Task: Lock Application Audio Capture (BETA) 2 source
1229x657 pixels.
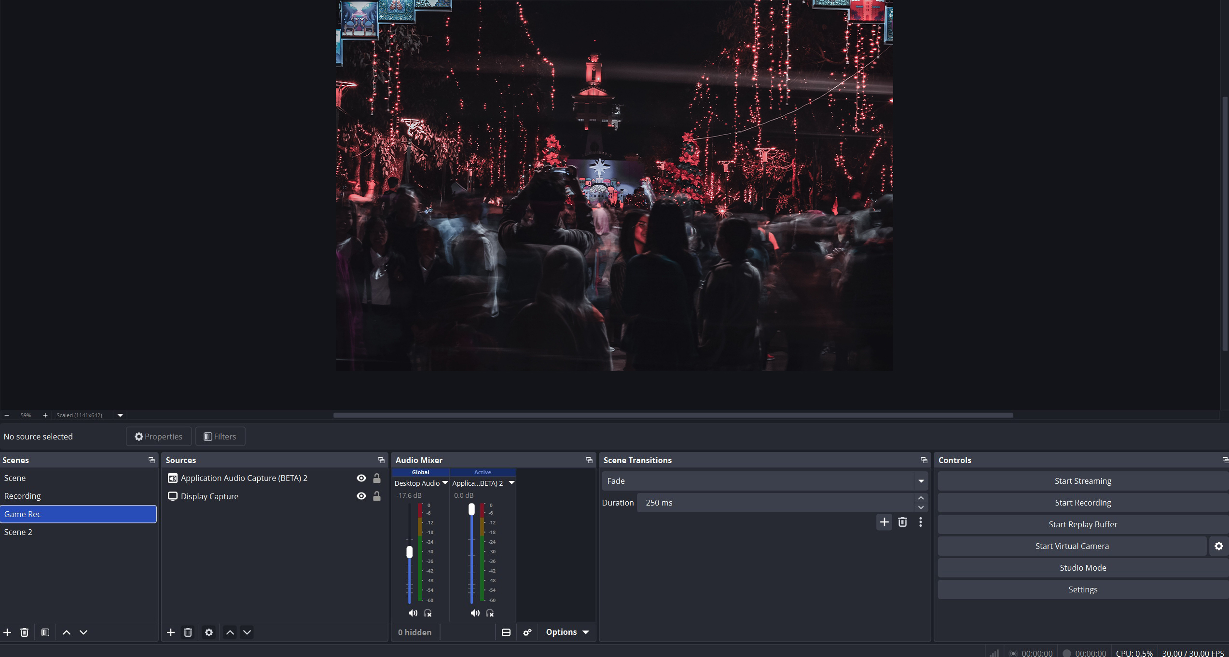Action: click(377, 478)
